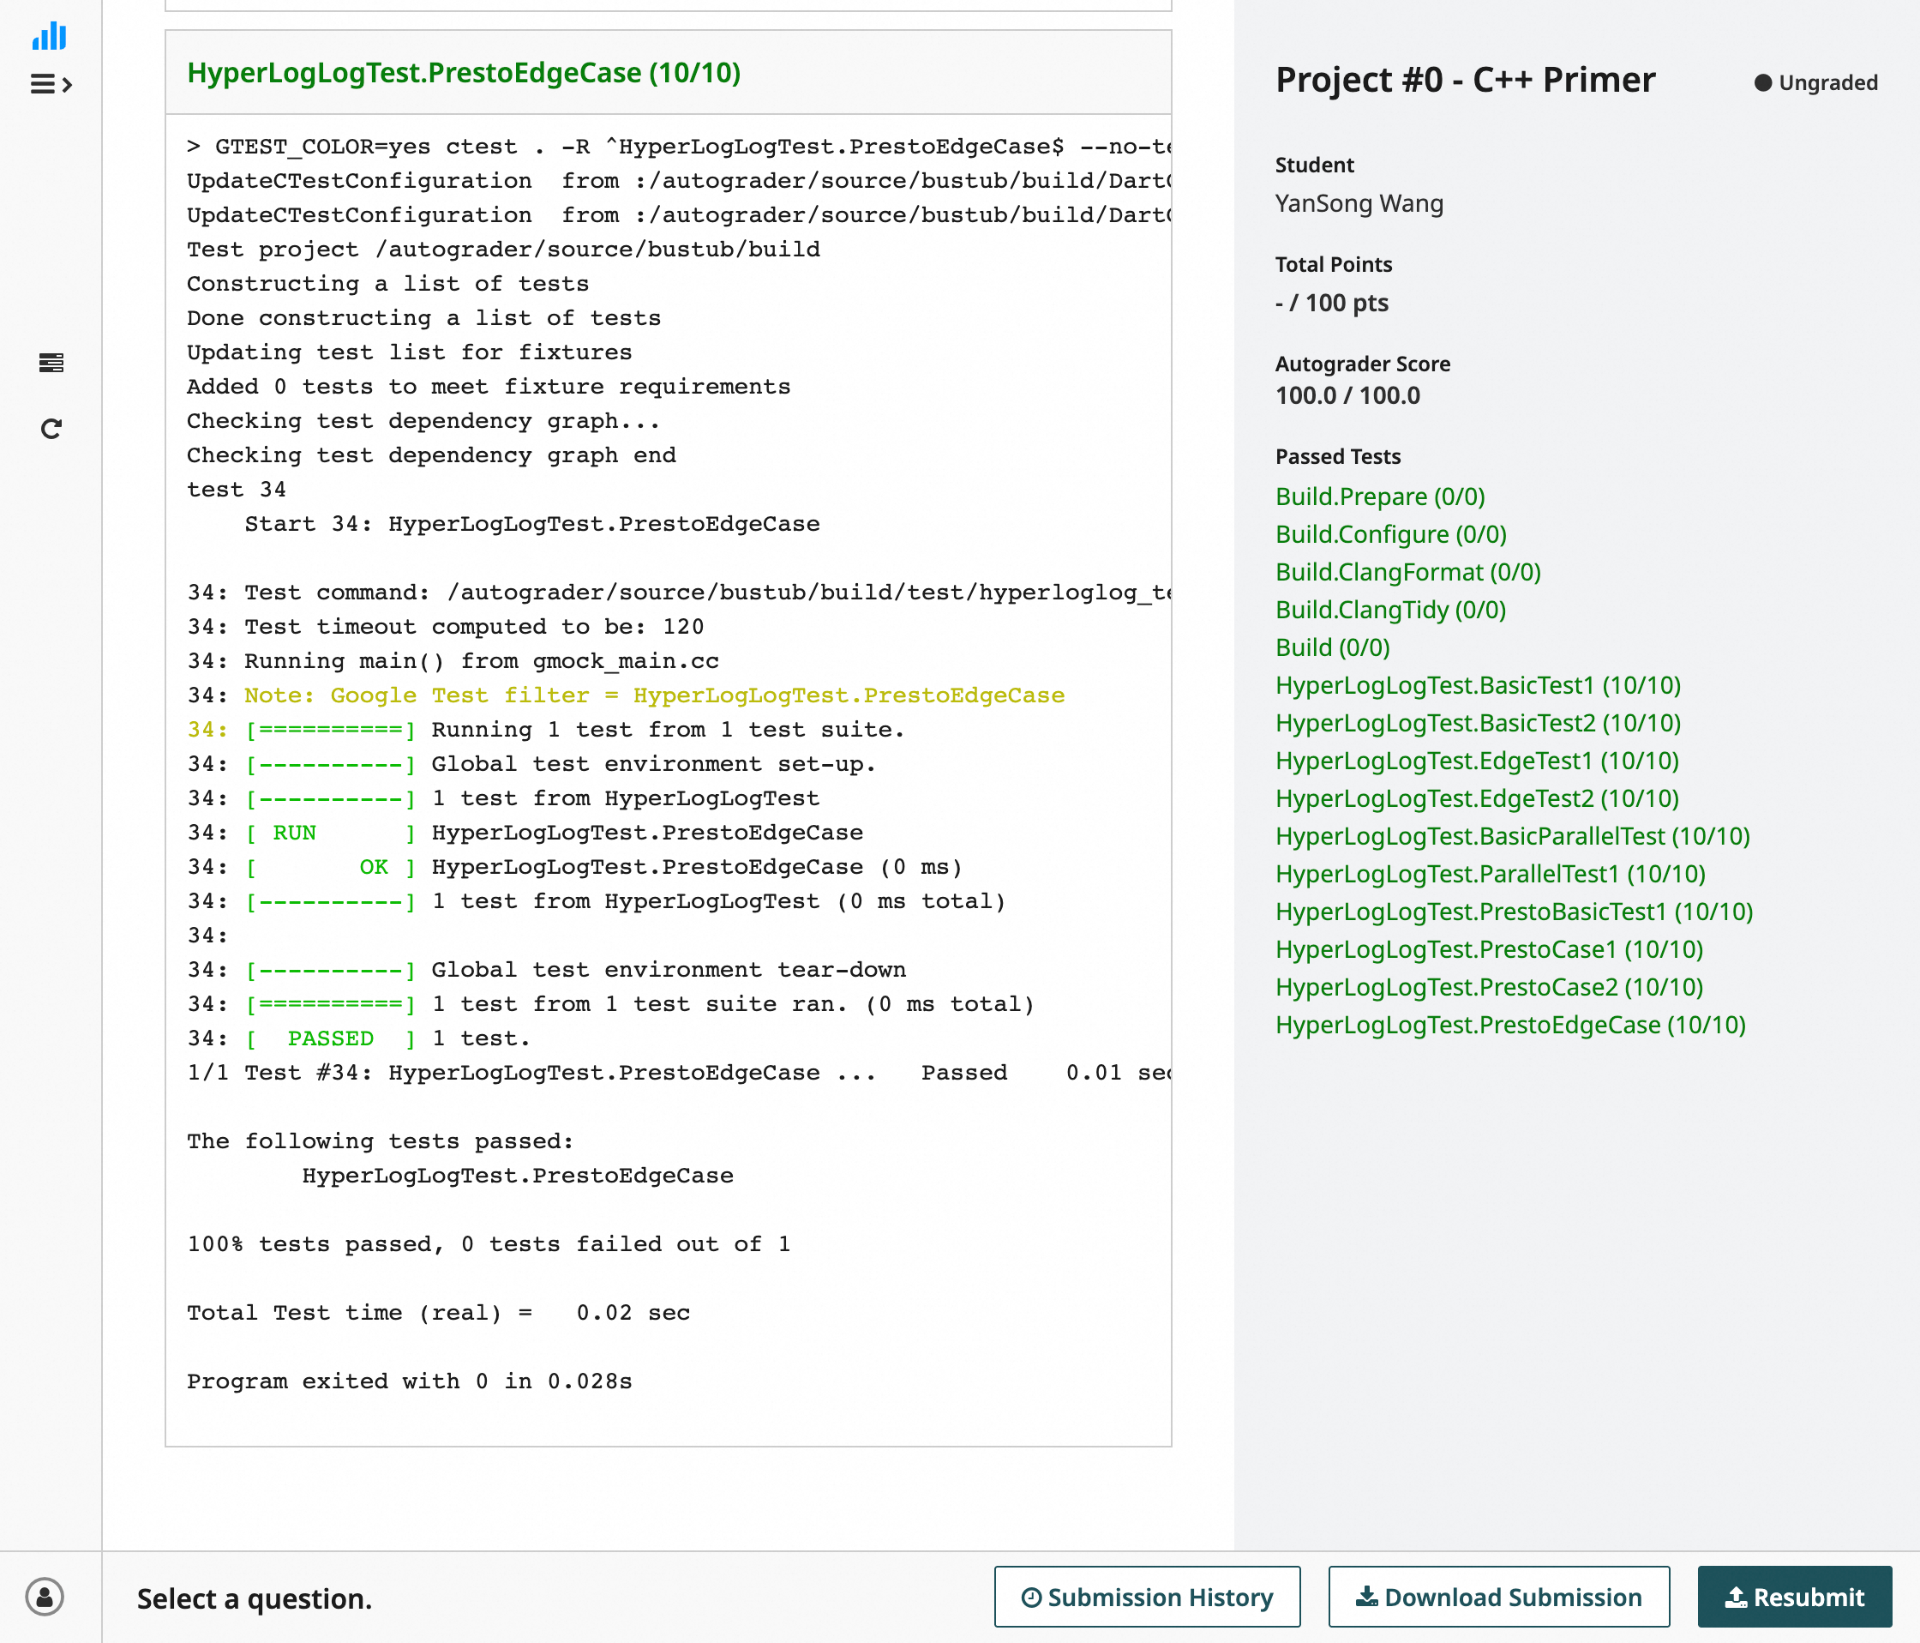The width and height of the screenshot is (1920, 1643).
Task: Click the Ungraded status indicator
Action: pos(1815,82)
